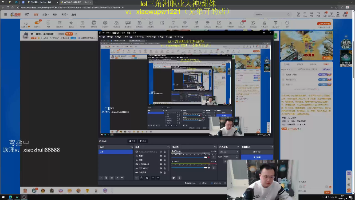
Task: Toggle visibility of third source row
Action: [161, 160]
